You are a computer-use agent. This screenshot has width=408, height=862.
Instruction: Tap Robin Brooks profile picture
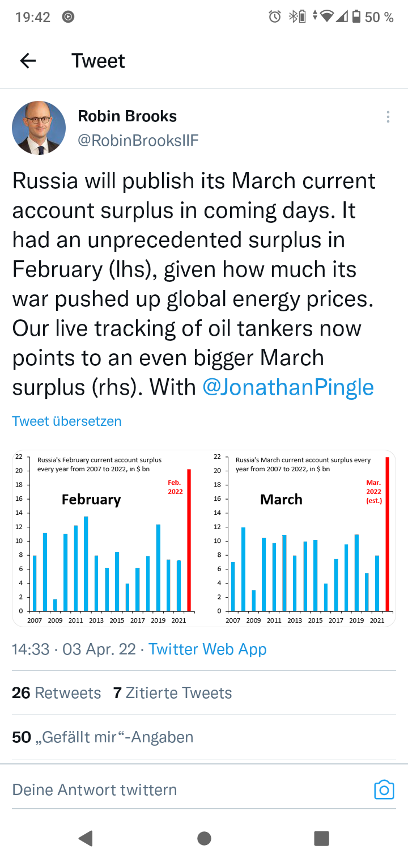pos(39,128)
